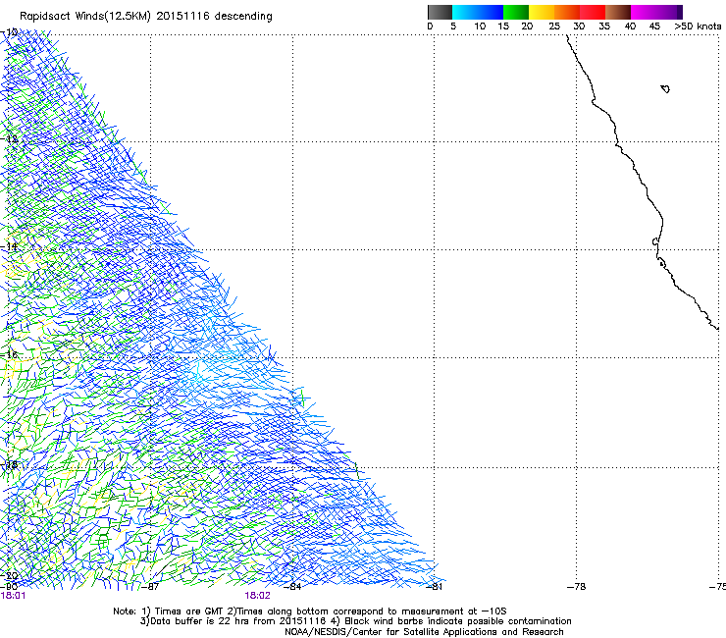Click the -81 longitude axis label
The width and height of the screenshot is (726, 638).
[435, 587]
